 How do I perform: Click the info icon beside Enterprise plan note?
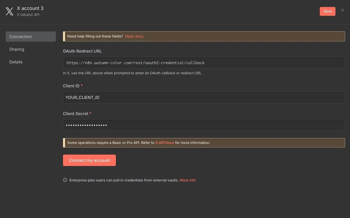[x=65, y=180]
